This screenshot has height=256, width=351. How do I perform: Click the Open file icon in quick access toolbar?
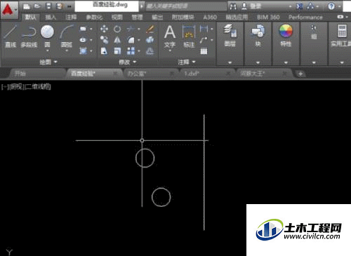[37, 6]
